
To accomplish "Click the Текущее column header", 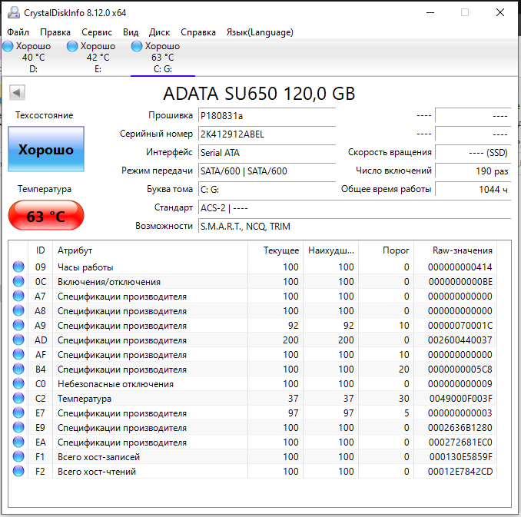I will pyautogui.click(x=275, y=250).
